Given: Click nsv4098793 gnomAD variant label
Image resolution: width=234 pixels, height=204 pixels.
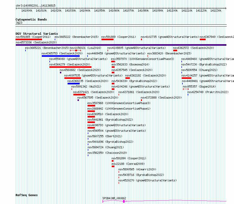Looking at the screenshot, I should tap(116, 125).
